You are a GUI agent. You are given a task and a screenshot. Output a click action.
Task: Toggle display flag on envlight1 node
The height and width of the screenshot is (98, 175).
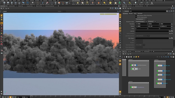(162, 83)
